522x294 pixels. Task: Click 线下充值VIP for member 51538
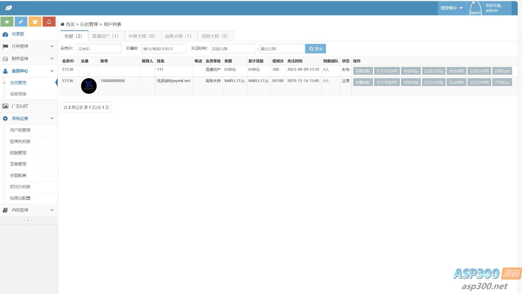click(x=387, y=71)
